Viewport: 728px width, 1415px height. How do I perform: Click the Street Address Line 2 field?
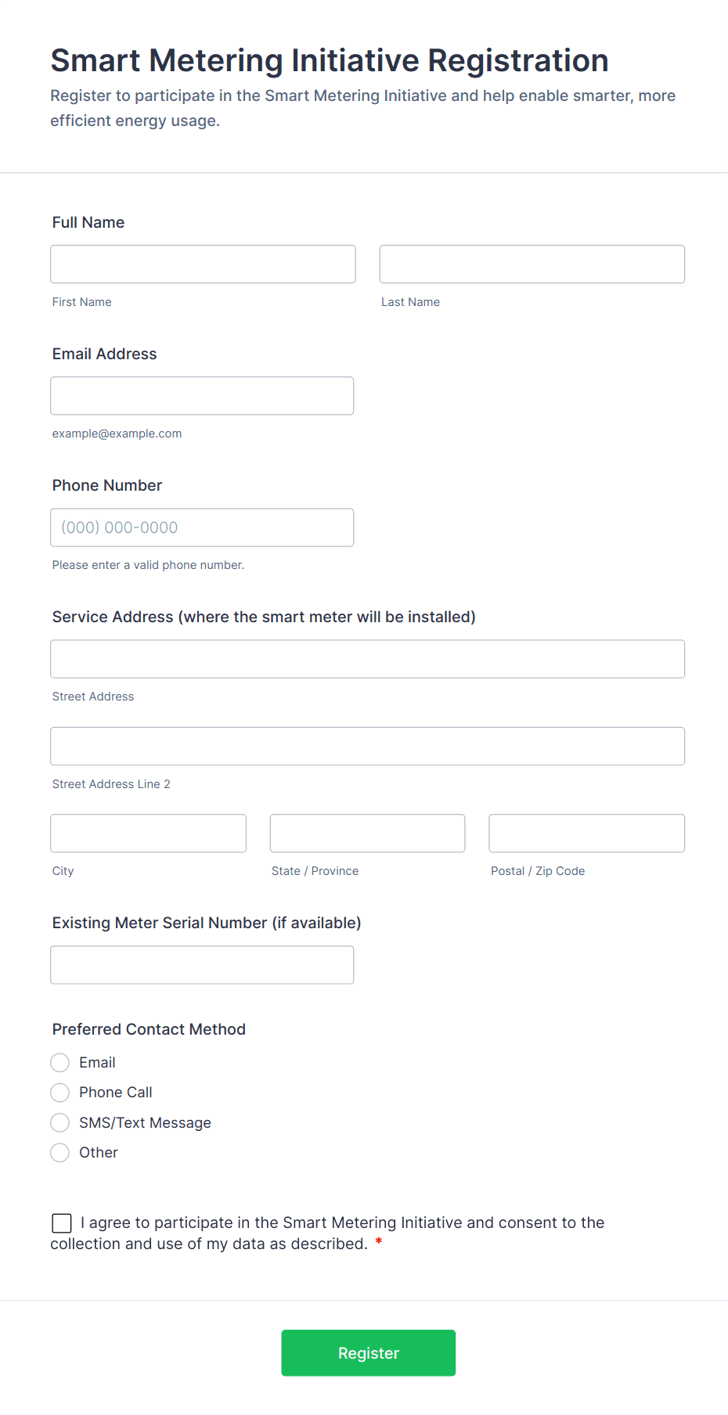click(x=368, y=746)
